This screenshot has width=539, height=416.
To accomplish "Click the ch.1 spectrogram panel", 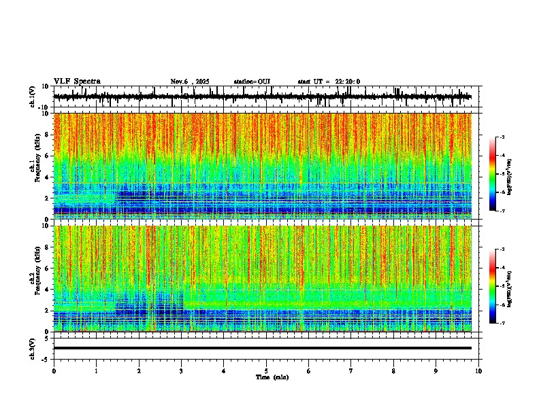I will click(x=263, y=166).
